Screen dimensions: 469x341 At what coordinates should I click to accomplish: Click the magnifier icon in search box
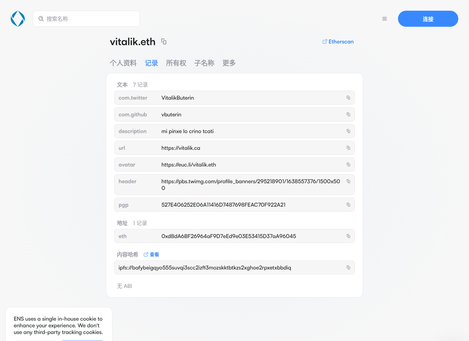point(41,19)
